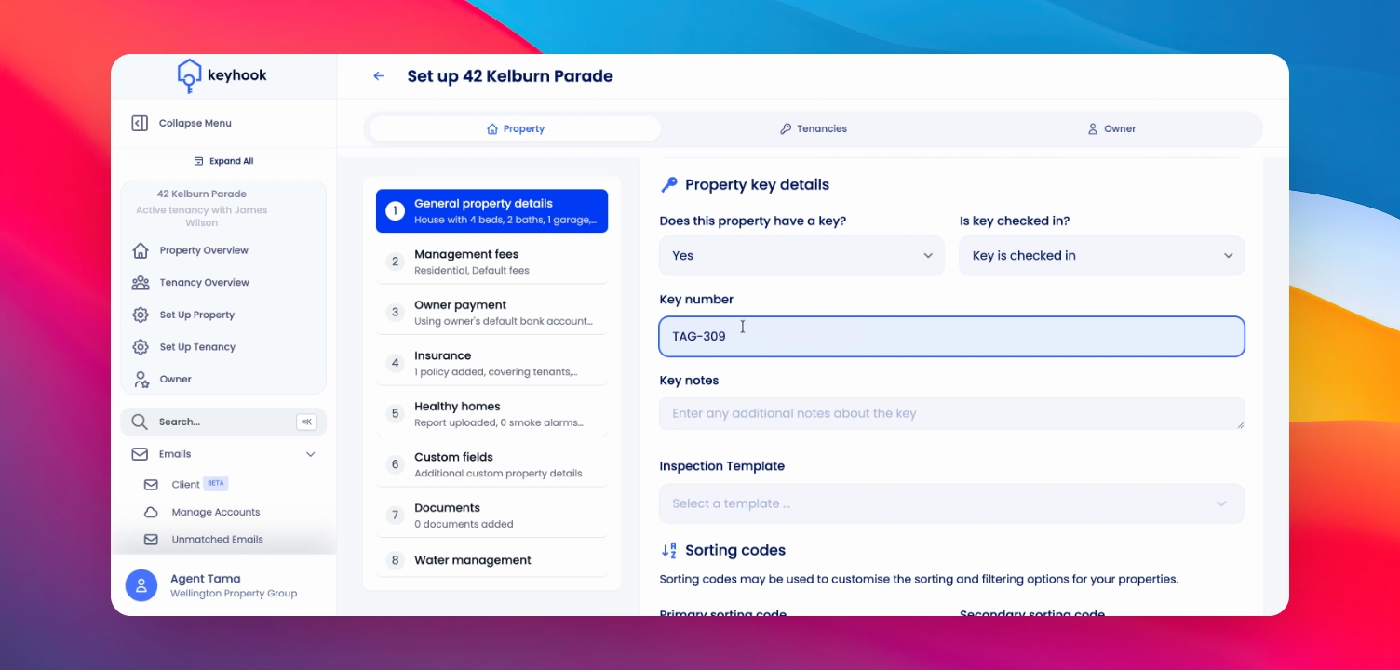Viewport: 1400px width, 670px height.
Task: Click the search keyboard shortcut badge
Action: [x=306, y=422]
